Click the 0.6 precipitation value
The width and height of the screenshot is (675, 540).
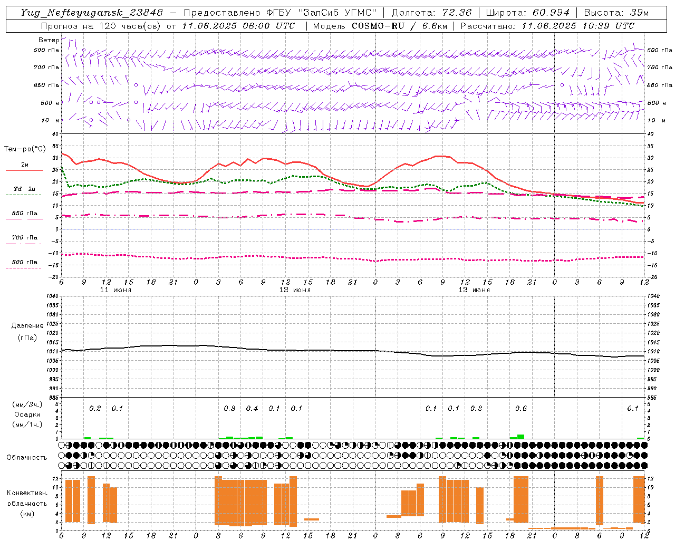(x=520, y=408)
